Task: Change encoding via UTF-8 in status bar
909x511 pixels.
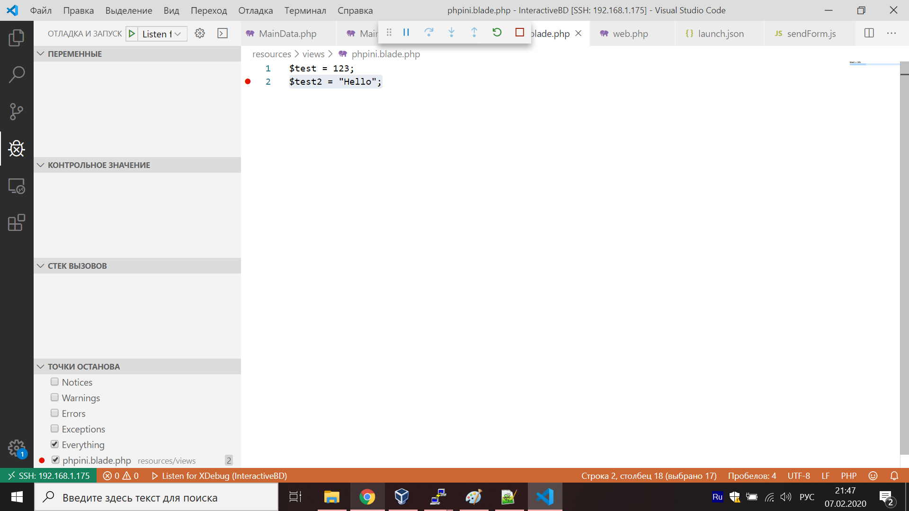Action: 799,476
